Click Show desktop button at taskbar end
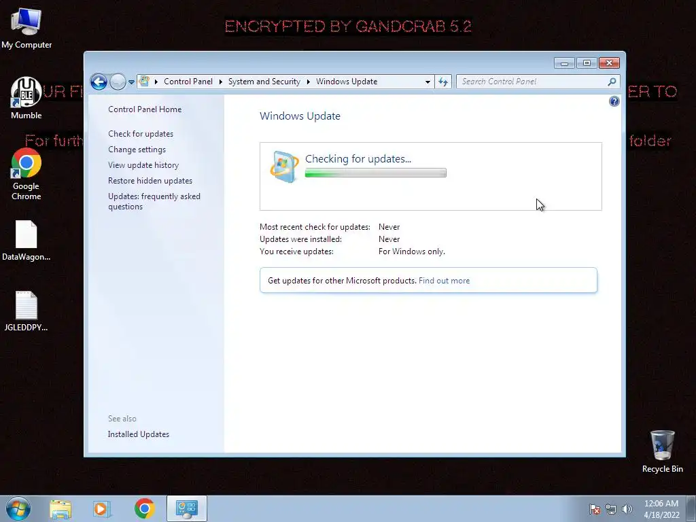 [x=691, y=509]
